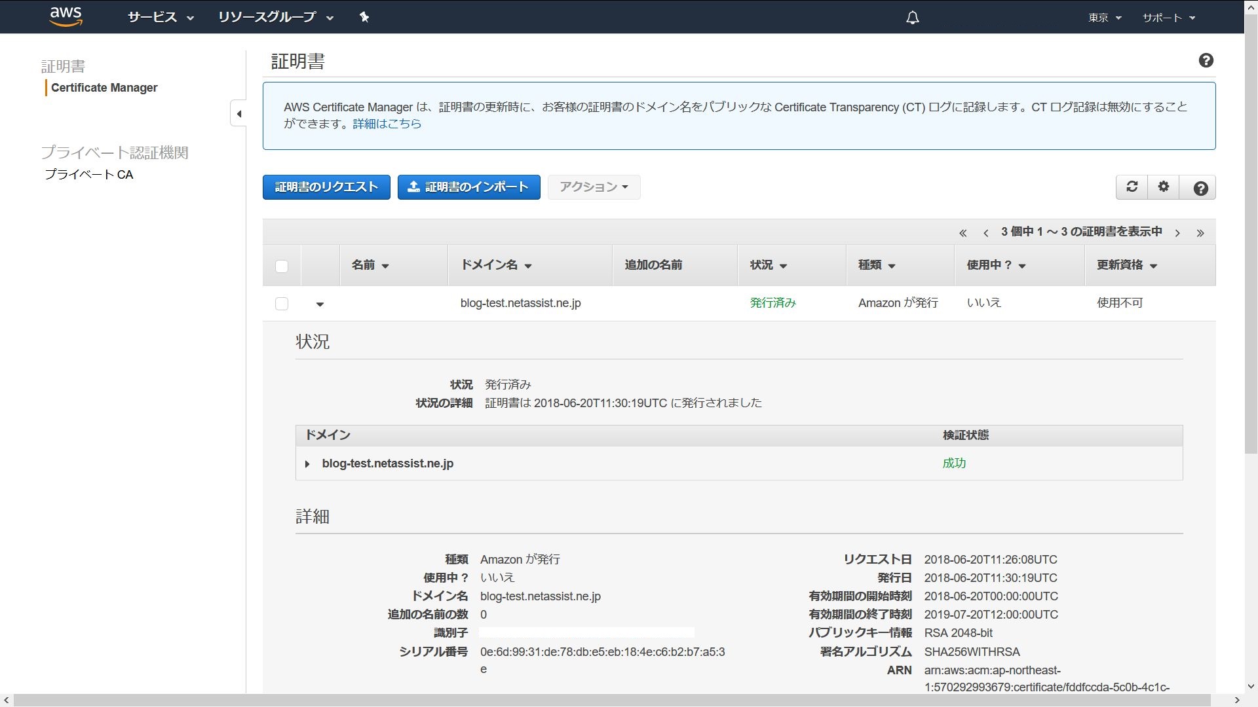This screenshot has width=1258, height=707.
Task: Click the 追加の名前 column header
Action: [x=653, y=265]
